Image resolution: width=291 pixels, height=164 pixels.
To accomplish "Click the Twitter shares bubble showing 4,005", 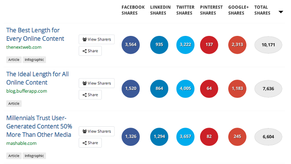I will point(186,89).
